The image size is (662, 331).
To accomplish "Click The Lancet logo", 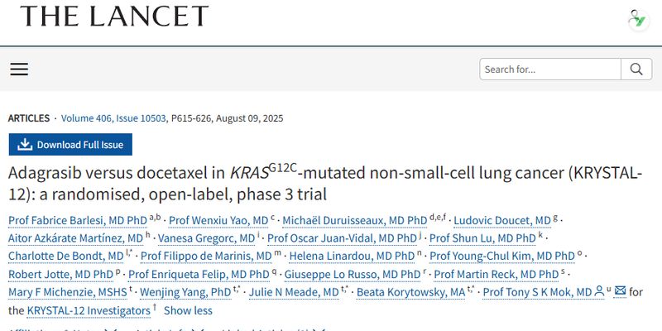I will [114, 17].
